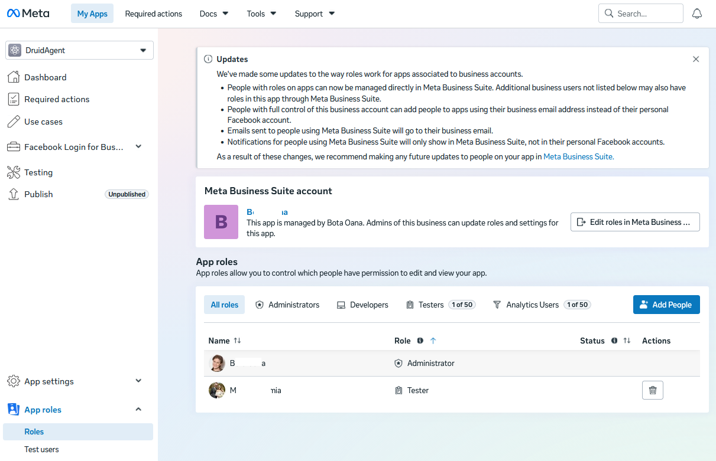This screenshot has height=461, width=716.
Task: Open the Tools dropdown menu
Action: 261,14
